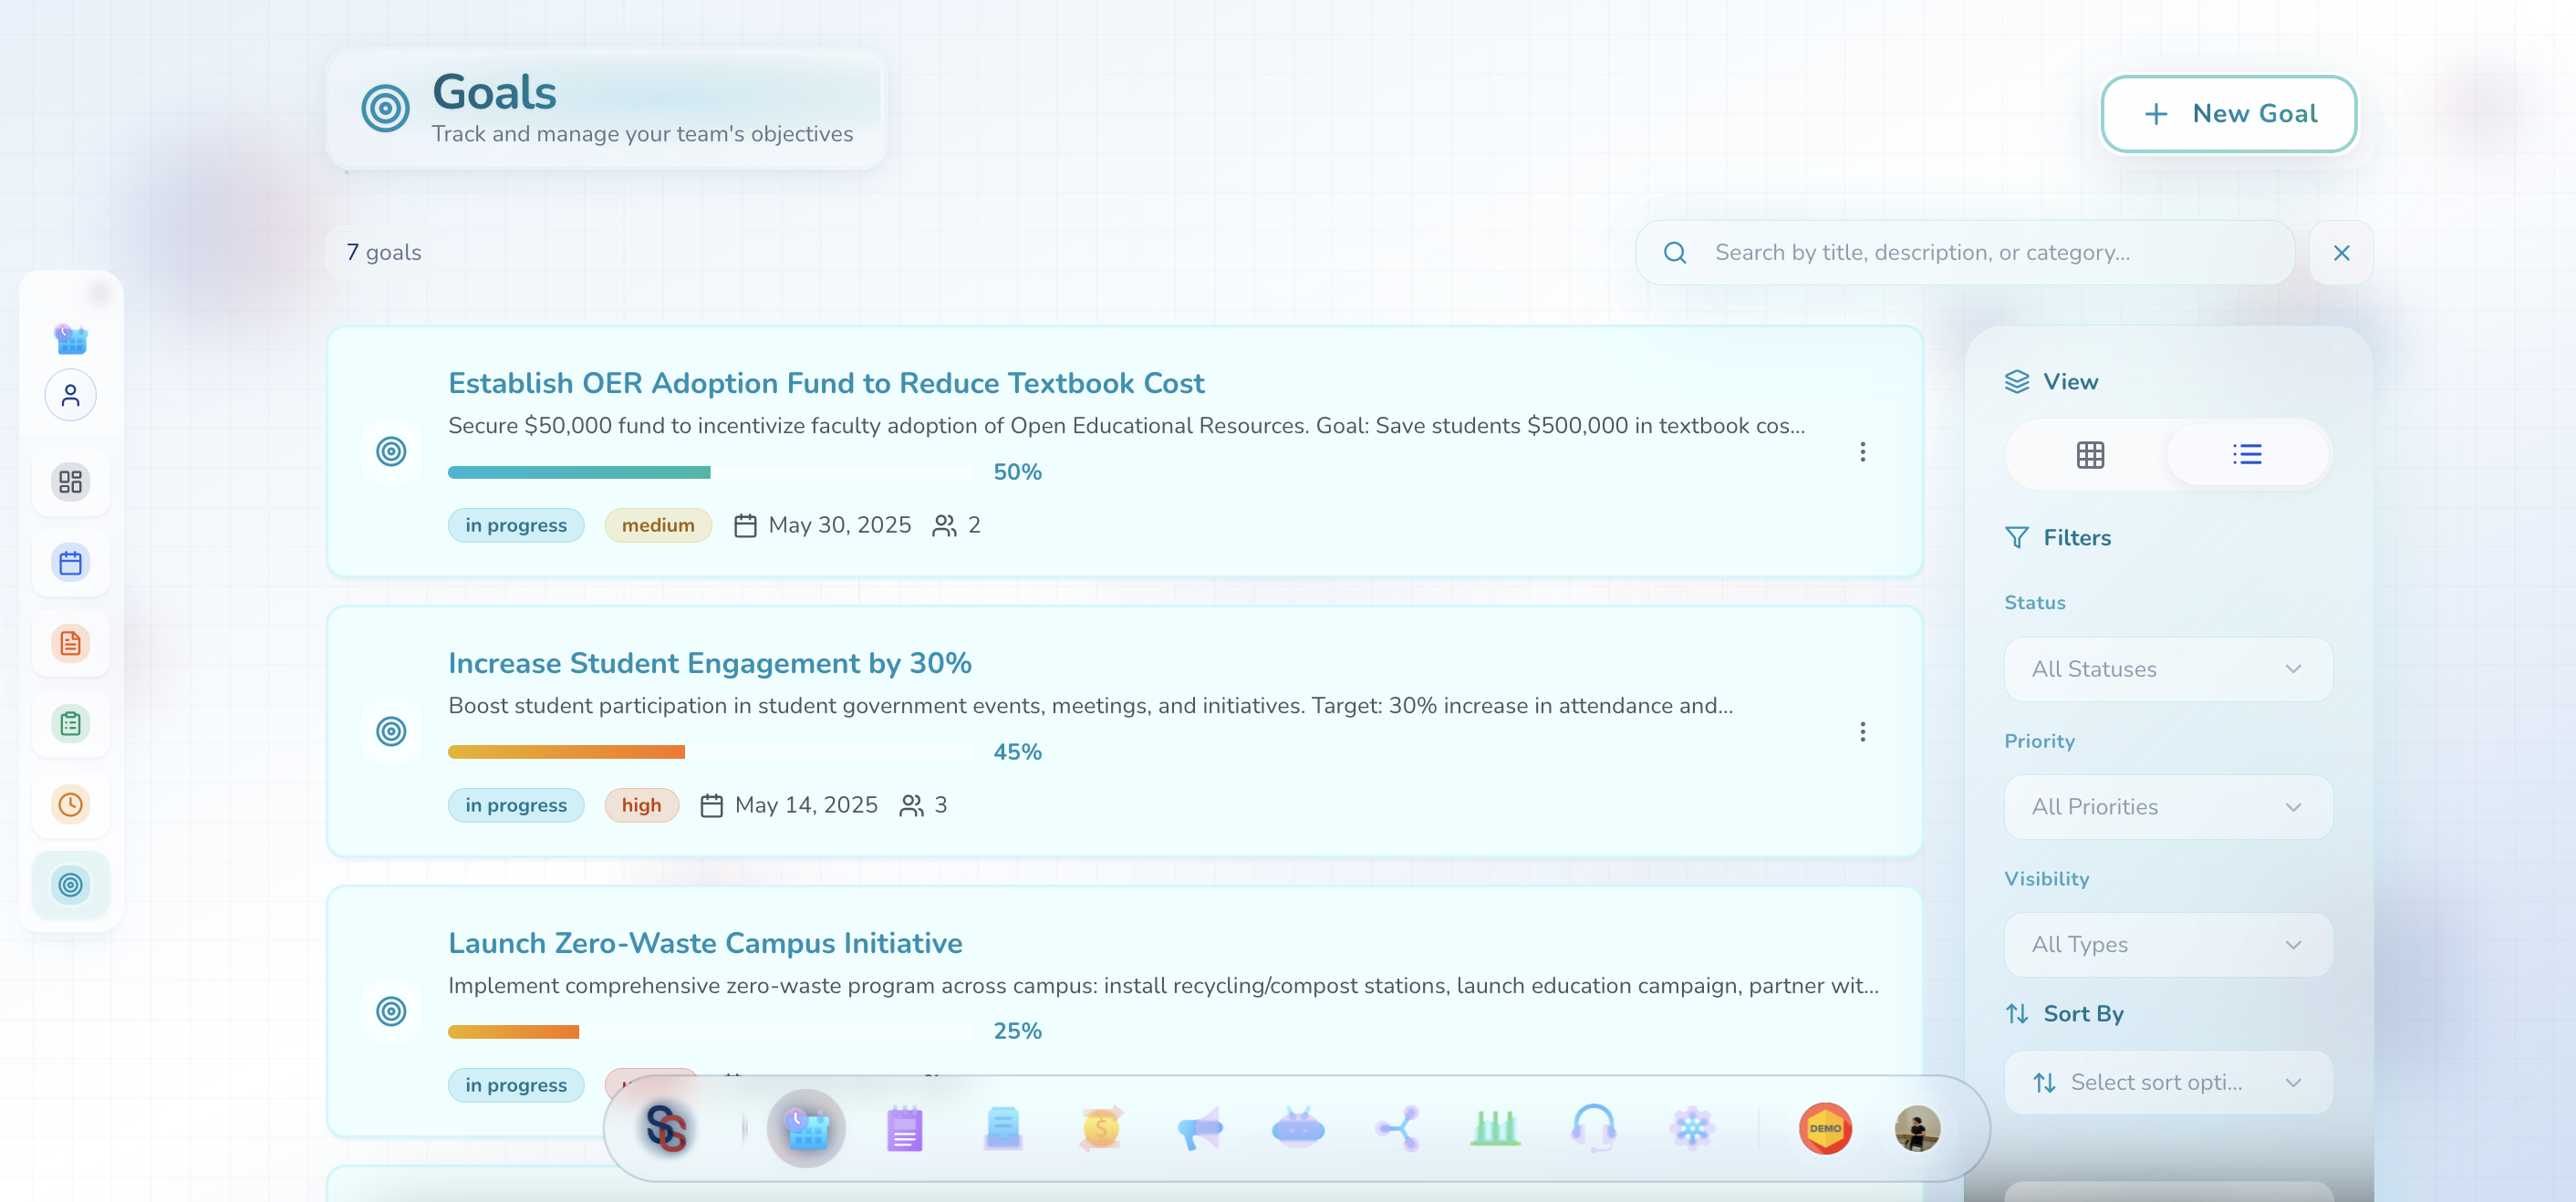Click the headphones icon in dock
This screenshot has width=2576, height=1202.
(x=1592, y=1129)
